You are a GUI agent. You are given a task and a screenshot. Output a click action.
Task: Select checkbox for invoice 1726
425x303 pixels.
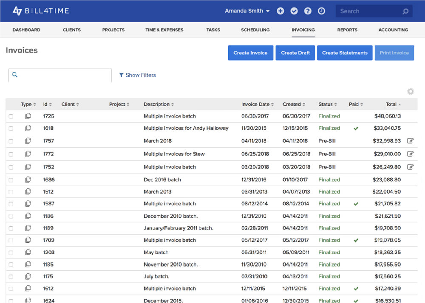pos(11,116)
